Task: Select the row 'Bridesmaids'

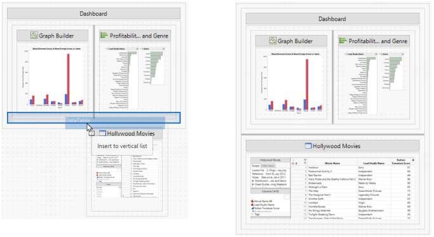Action: pyautogui.click(x=353, y=183)
